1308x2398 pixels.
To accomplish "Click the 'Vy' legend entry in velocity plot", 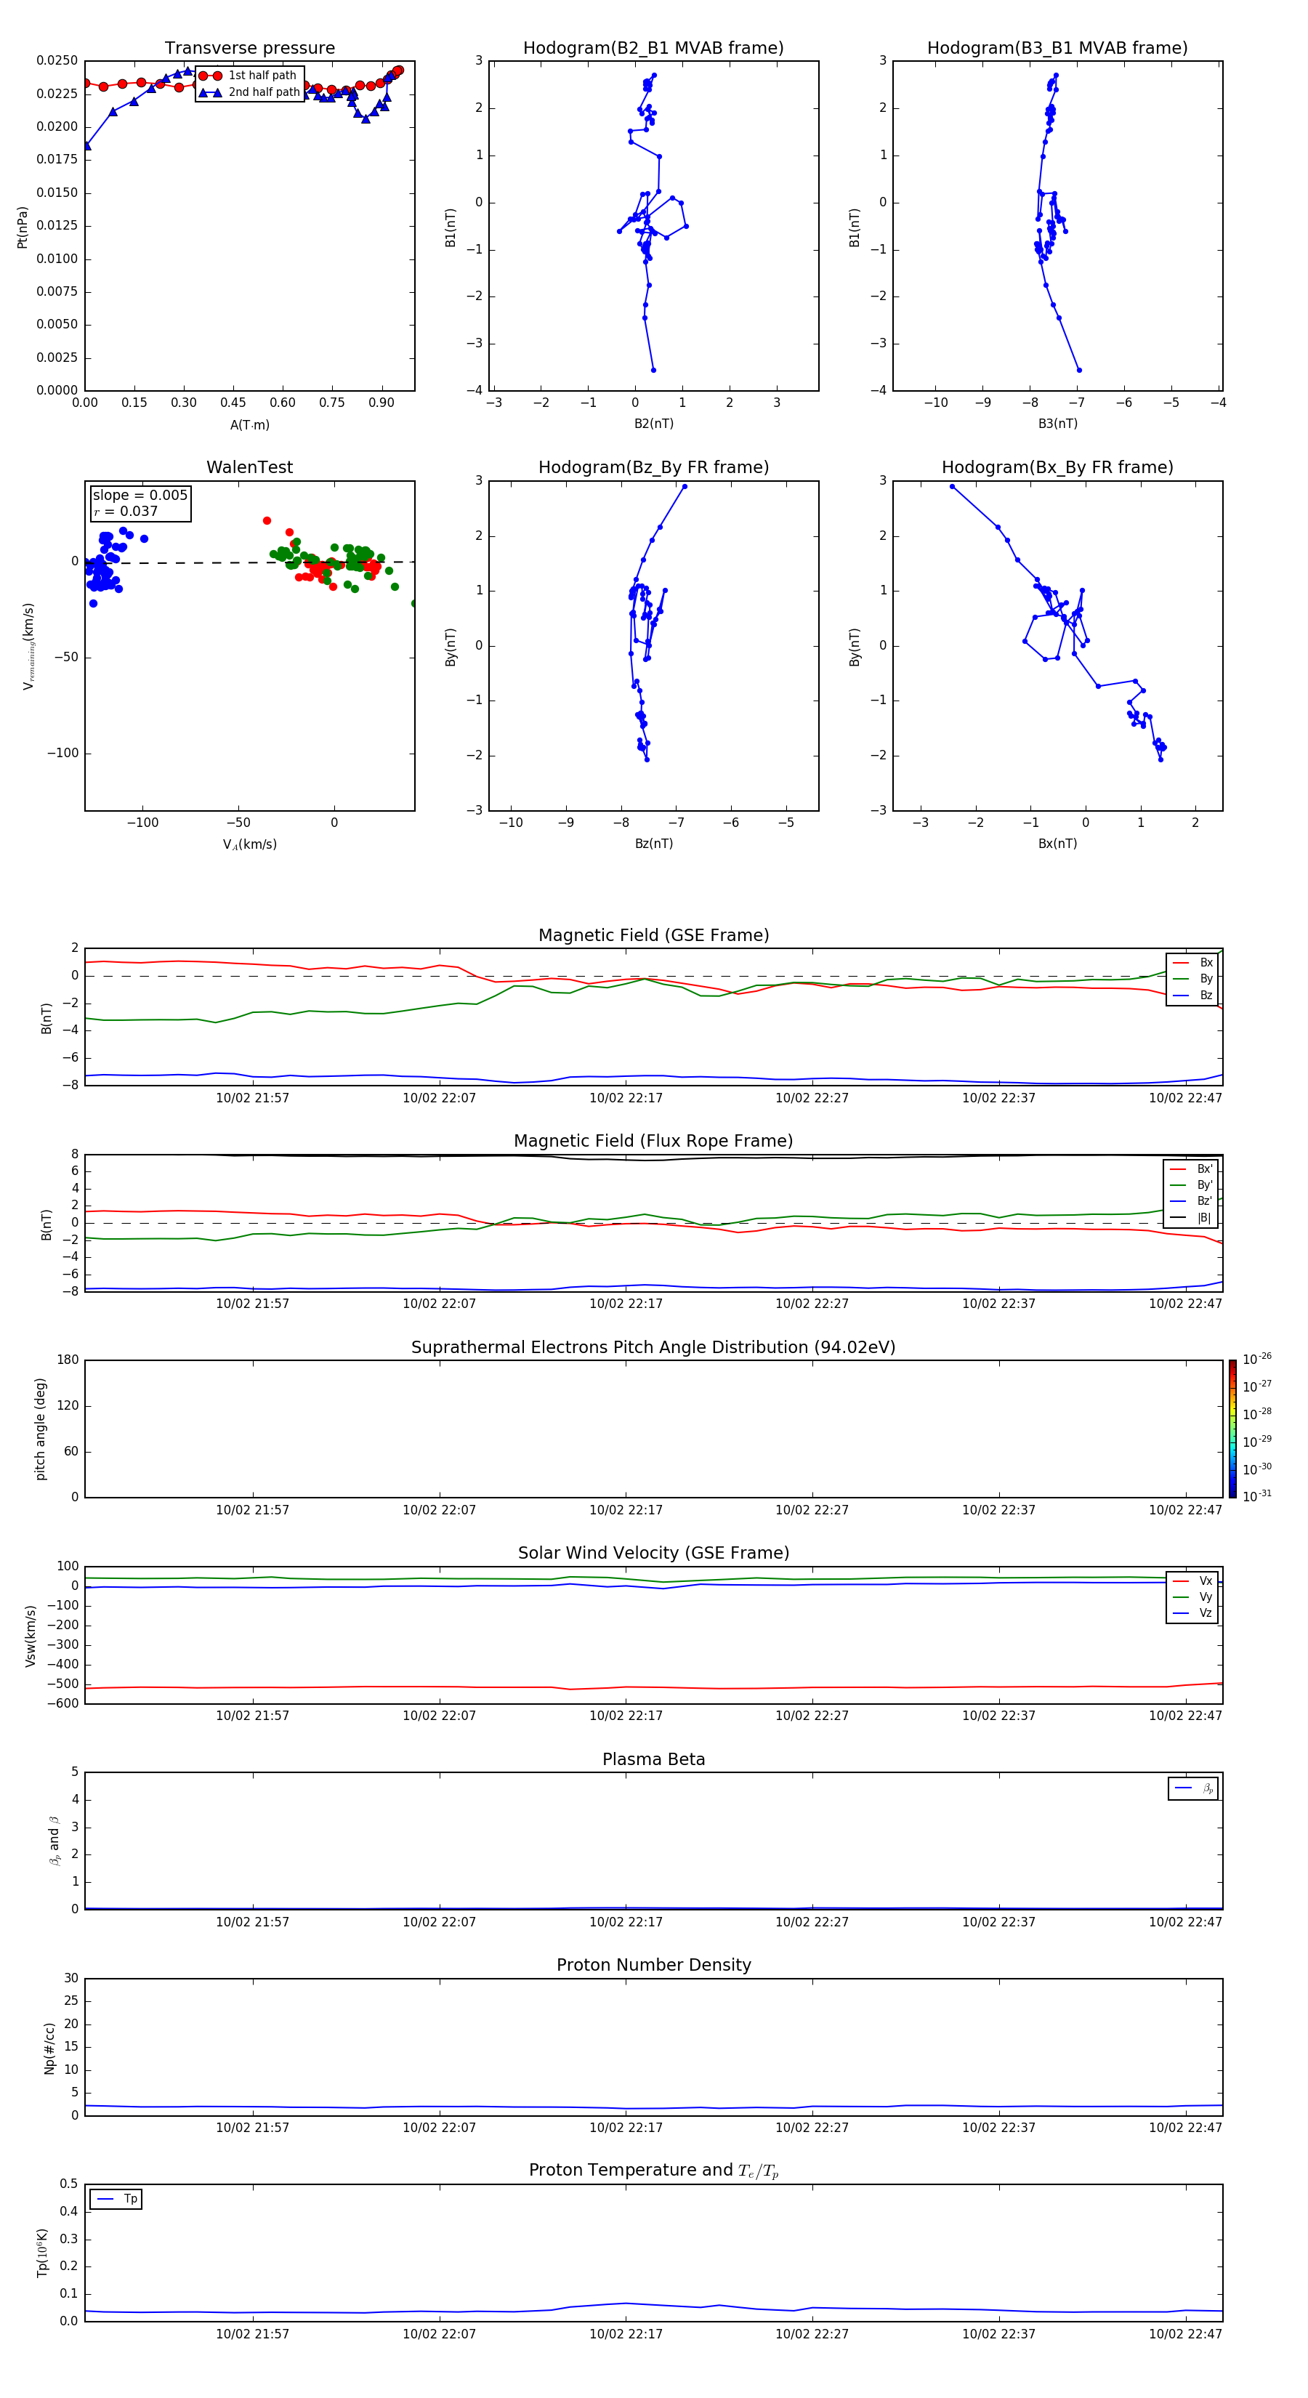I will click(1192, 1596).
